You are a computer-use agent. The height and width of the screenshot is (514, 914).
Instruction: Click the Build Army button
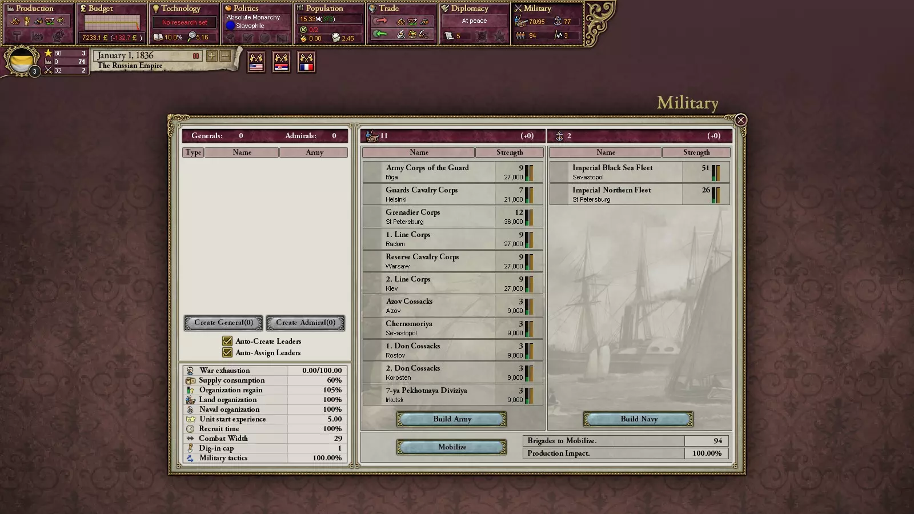tap(452, 419)
